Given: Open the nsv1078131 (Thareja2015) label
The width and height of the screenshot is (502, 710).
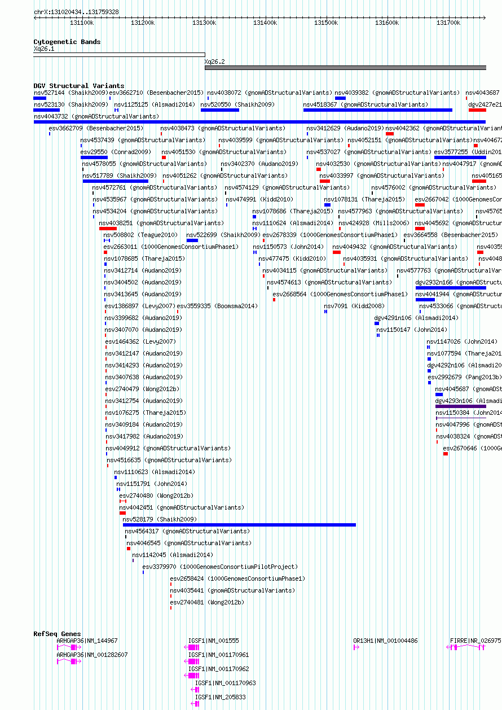Looking at the screenshot, I should click(364, 199).
